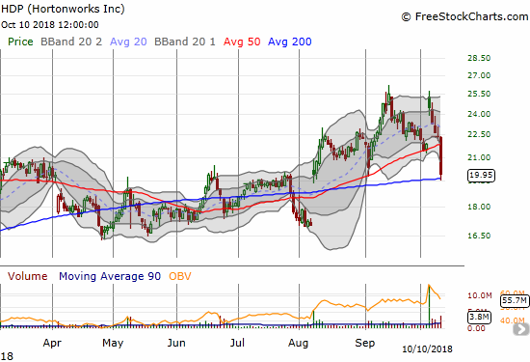
Task: Click the 10/10/2018 date label
Action: 427,349
